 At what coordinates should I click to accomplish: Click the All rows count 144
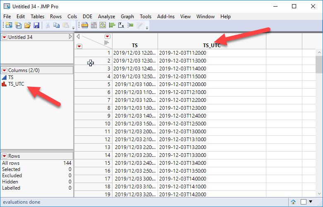[67, 163]
